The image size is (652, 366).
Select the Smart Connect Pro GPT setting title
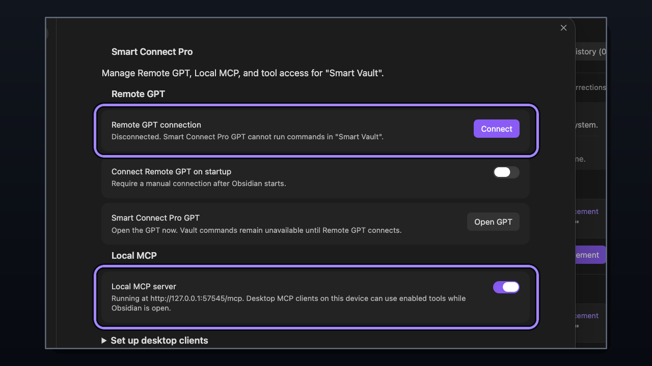point(156,218)
